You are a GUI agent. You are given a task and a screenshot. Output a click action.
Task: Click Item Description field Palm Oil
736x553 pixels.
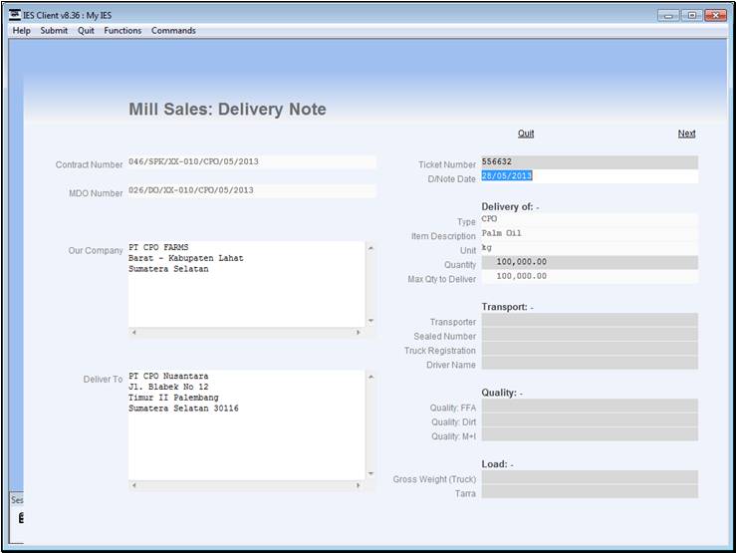[x=590, y=234]
